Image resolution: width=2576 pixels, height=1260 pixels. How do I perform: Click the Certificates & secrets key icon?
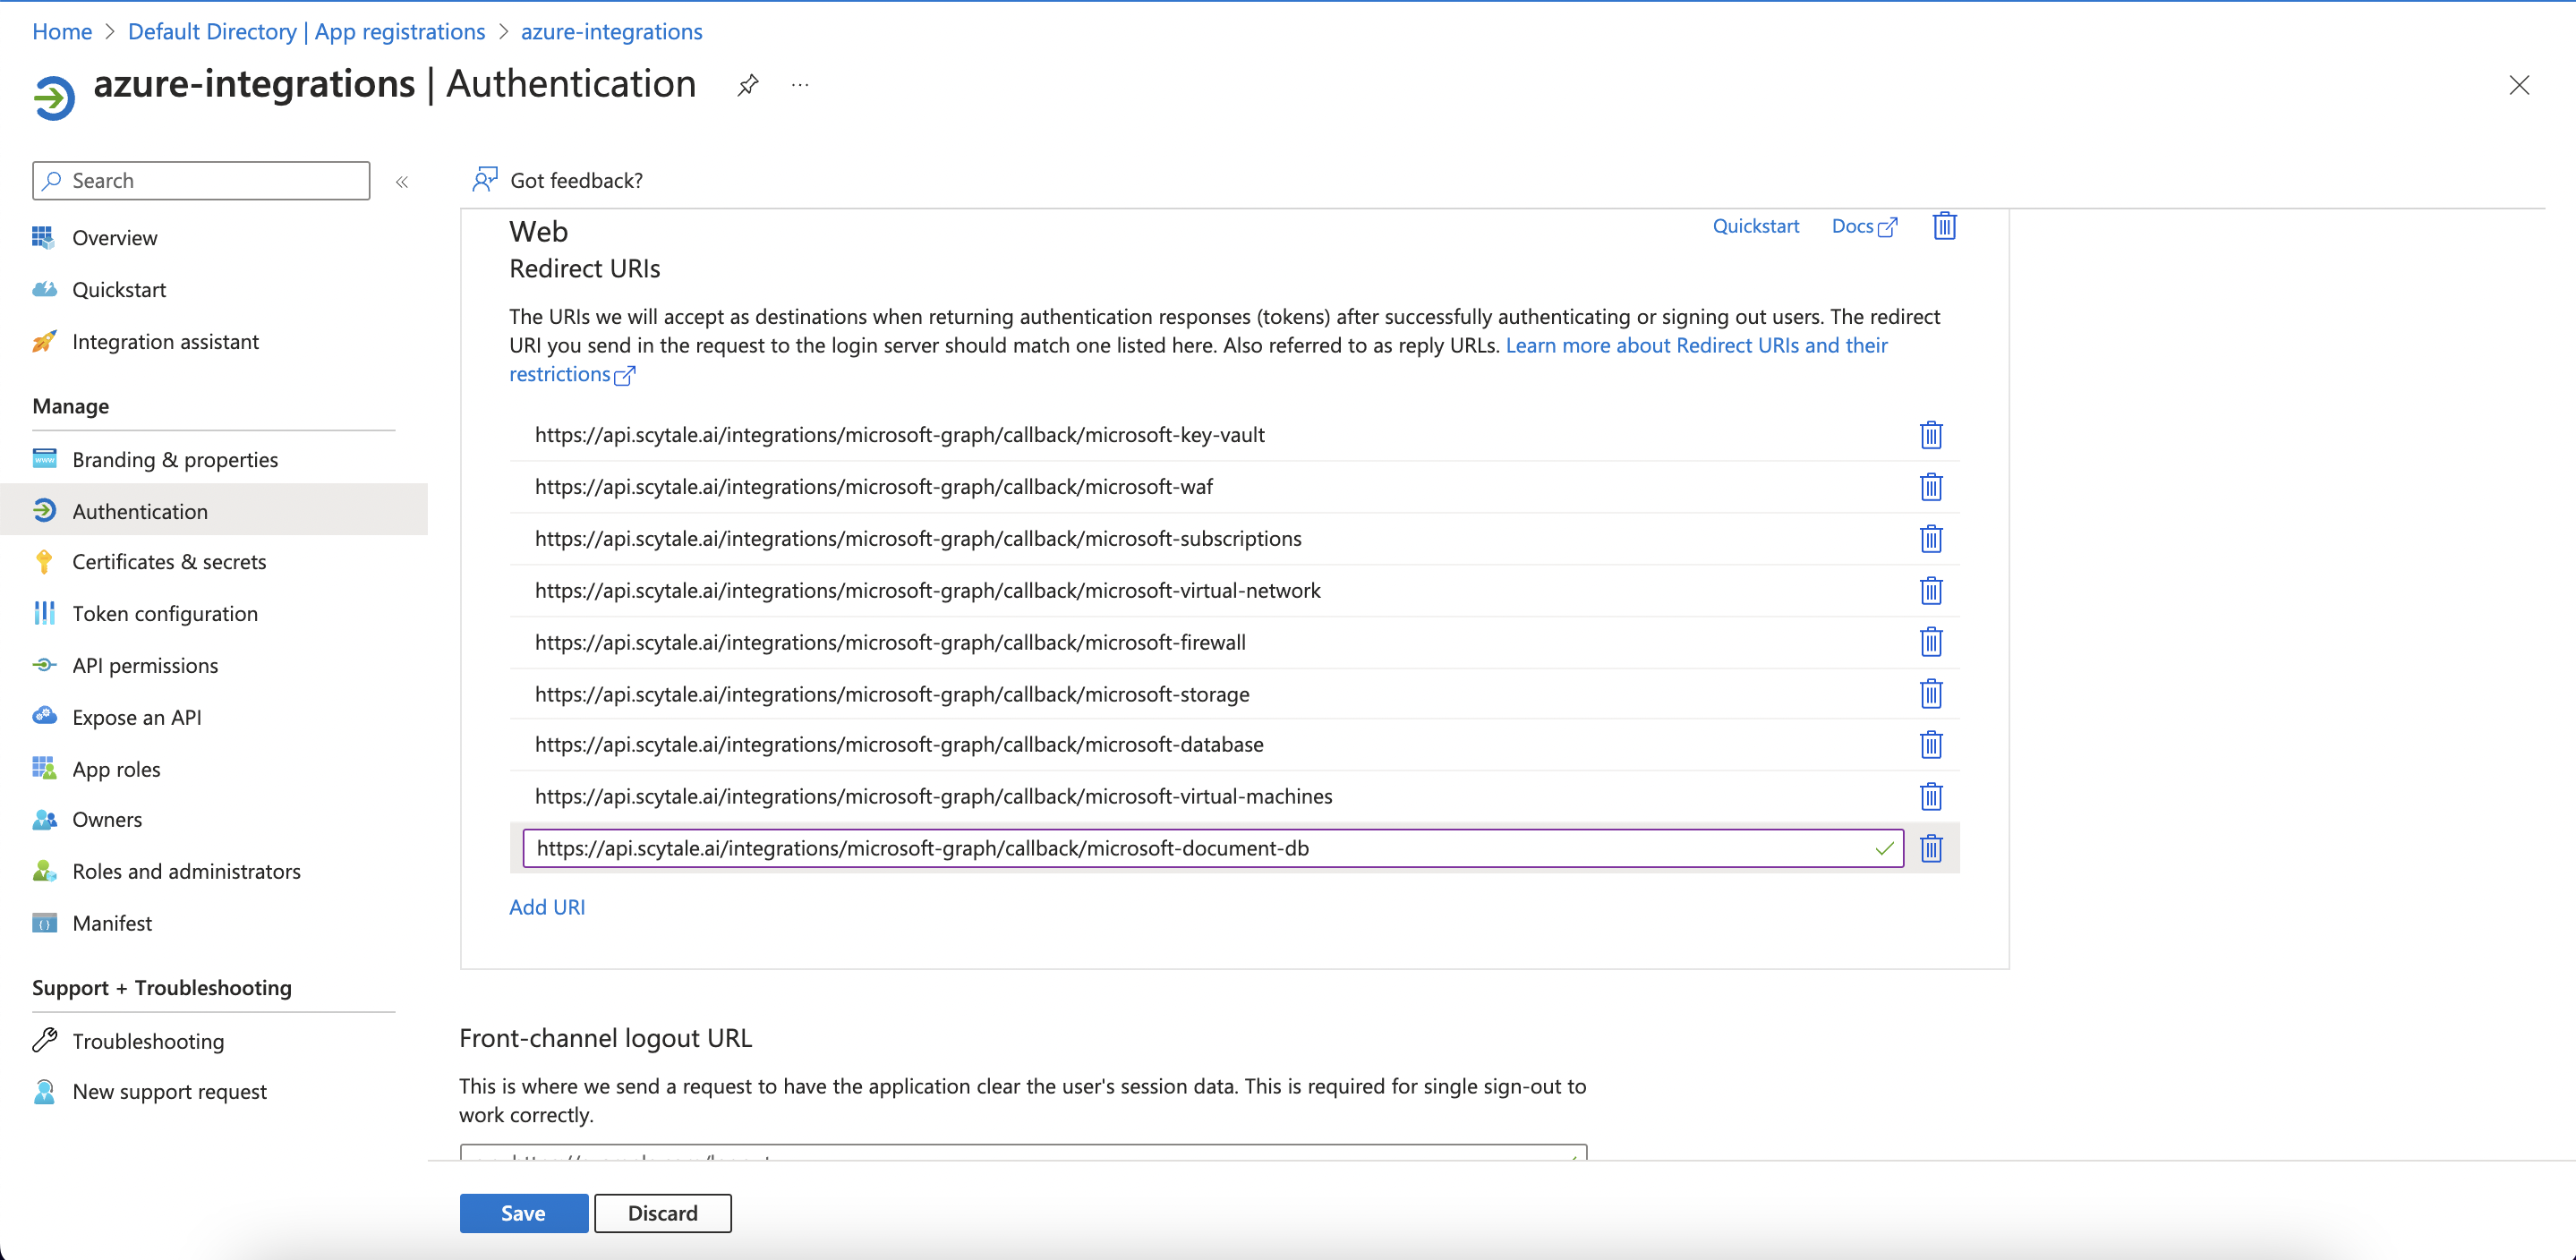(x=44, y=562)
